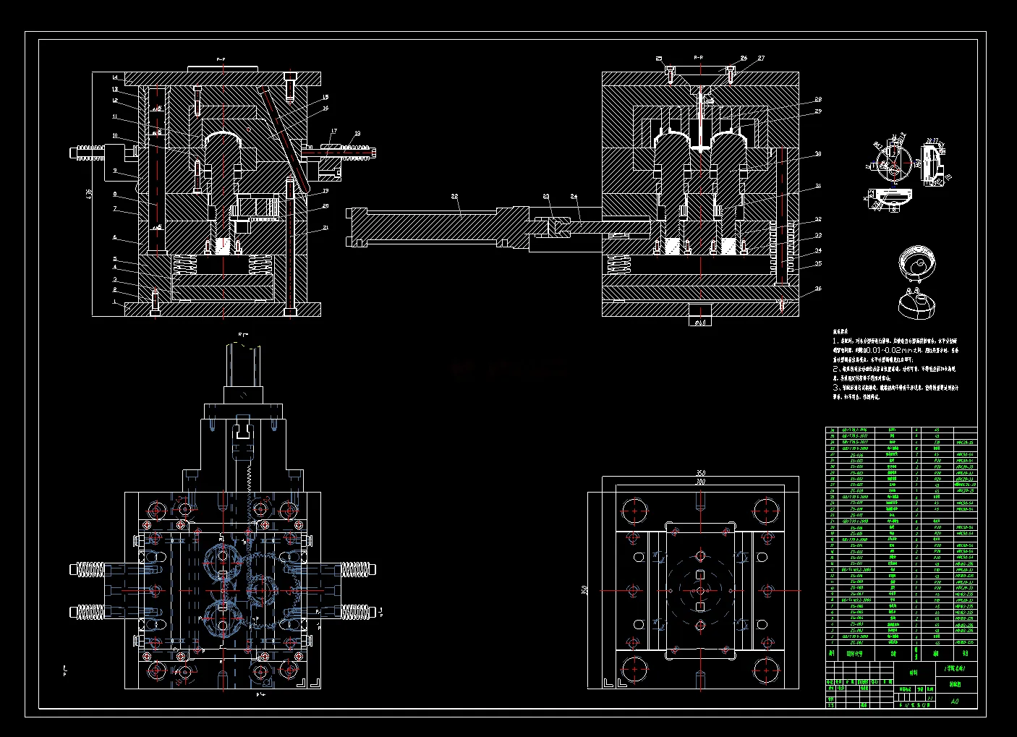The width and height of the screenshot is (1017, 737).
Task: Click part balloon 1 at the bottom plate
Action: click(115, 302)
